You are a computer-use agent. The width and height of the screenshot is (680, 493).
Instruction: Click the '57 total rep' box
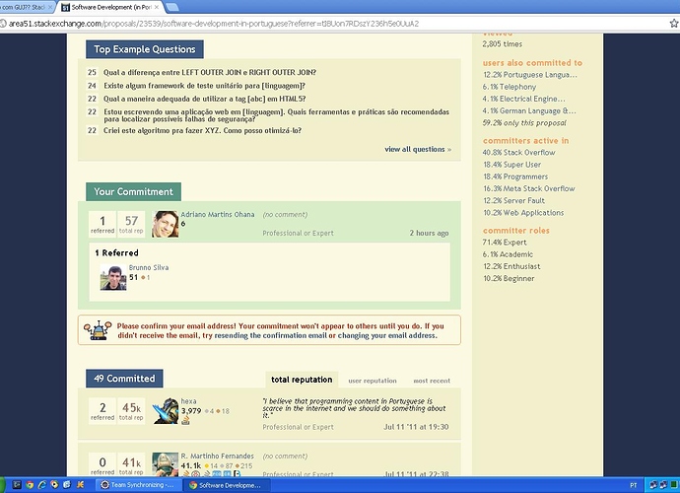tap(131, 225)
